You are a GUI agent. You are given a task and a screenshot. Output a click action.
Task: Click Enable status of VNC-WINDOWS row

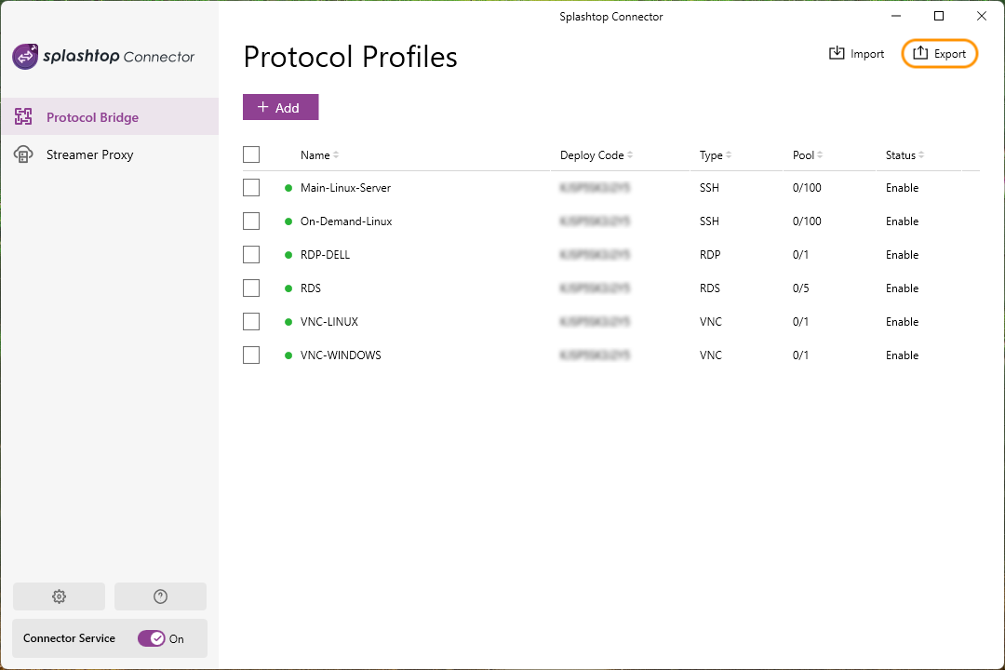[902, 355]
